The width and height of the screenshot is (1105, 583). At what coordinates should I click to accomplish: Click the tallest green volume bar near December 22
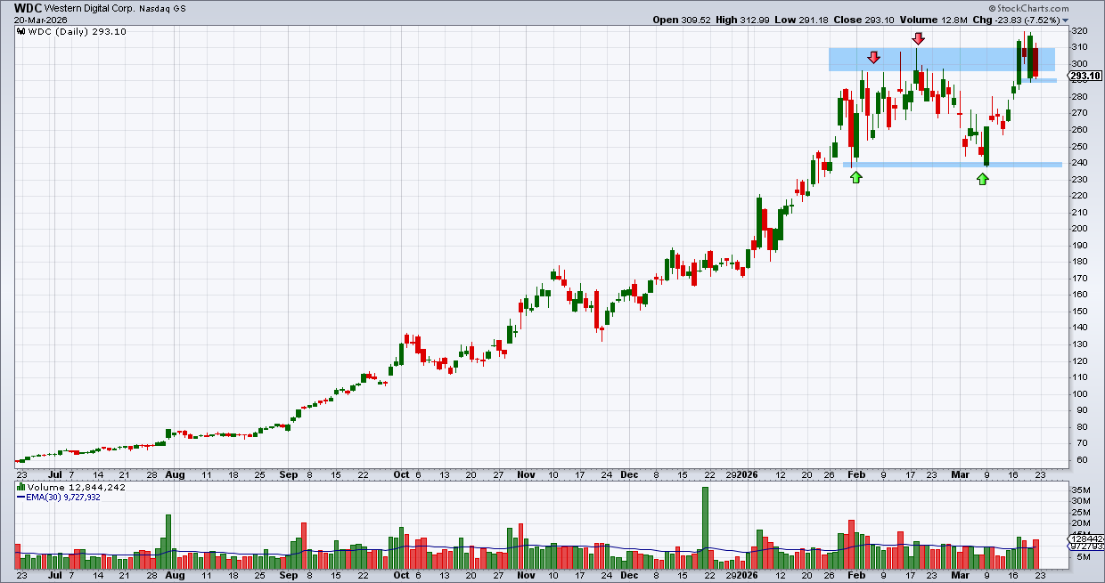(705, 528)
